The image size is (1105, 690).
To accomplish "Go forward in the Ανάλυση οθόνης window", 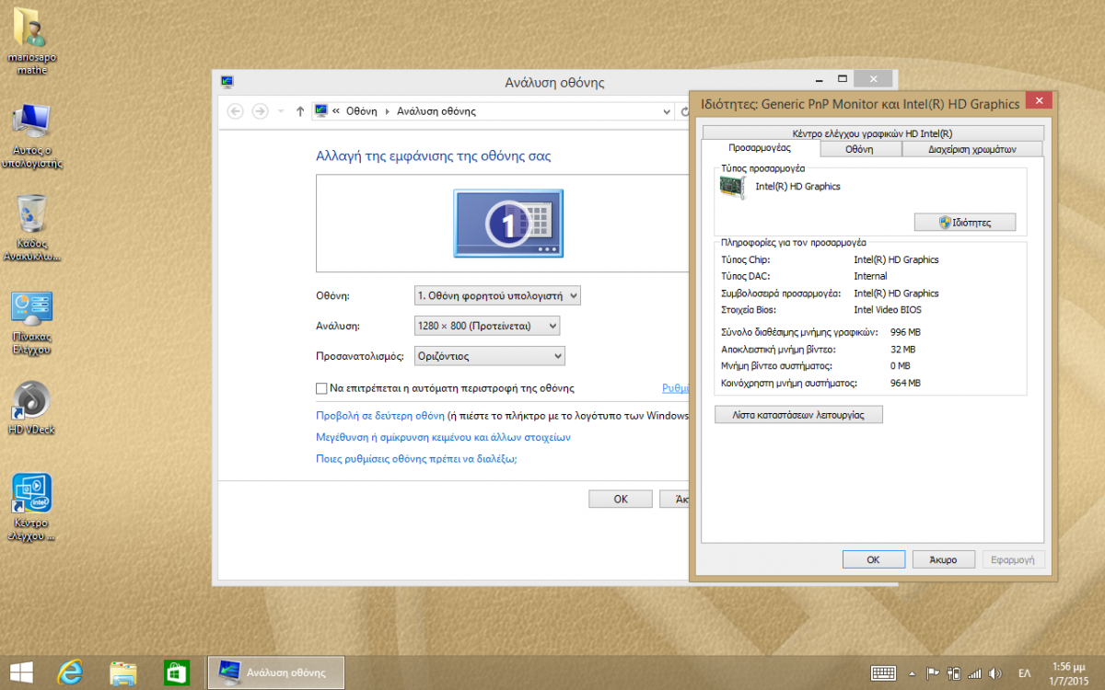I will click(260, 111).
